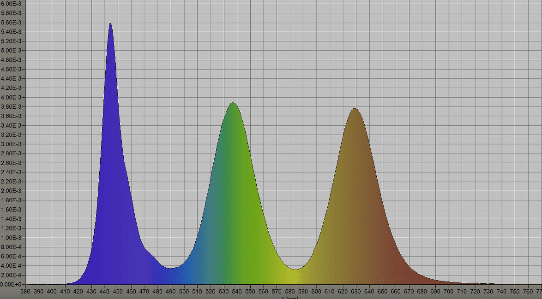Select the '4.40E-3' y-axis value
Image resolution: width=542 pixels, height=299 pixels.
coord(11,78)
